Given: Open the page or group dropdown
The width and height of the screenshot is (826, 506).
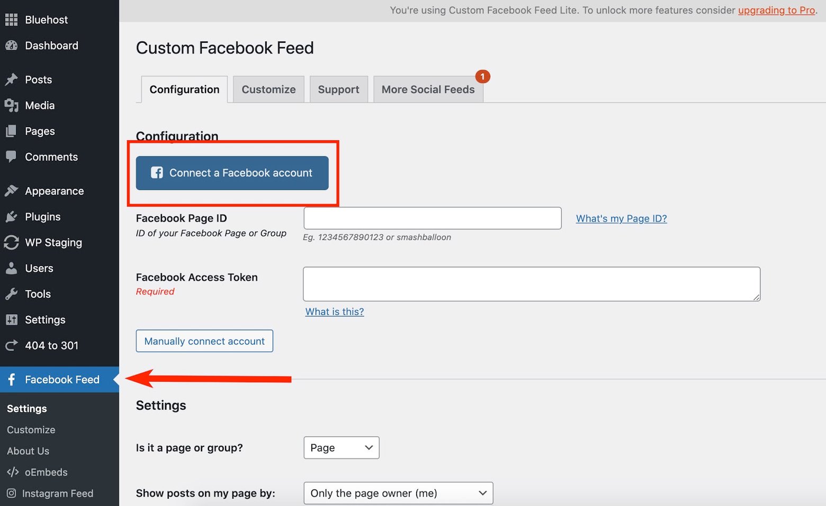Looking at the screenshot, I should [341, 447].
